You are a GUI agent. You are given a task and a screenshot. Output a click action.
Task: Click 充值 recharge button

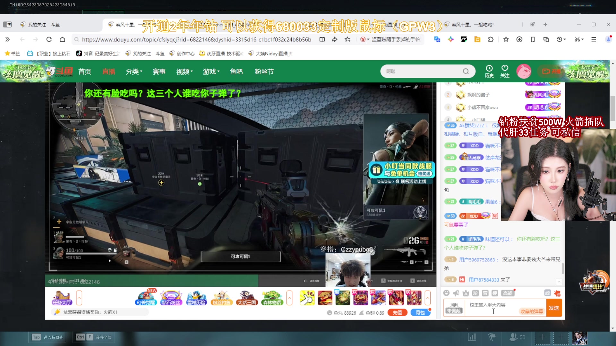pyautogui.click(x=397, y=313)
